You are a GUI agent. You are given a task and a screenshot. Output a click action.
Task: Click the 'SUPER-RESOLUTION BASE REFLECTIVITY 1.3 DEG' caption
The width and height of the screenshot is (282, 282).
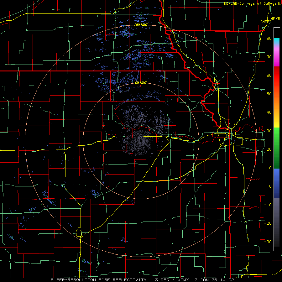click(x=112, y=280)
